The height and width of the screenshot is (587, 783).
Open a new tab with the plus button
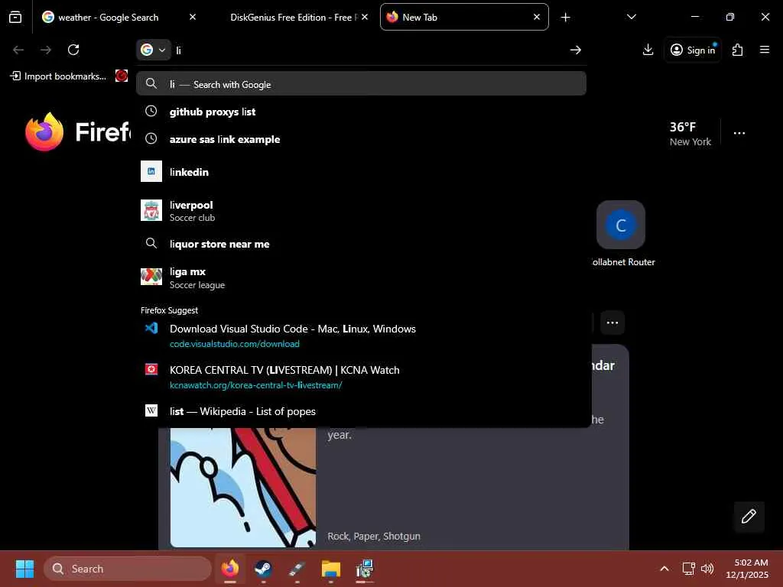pos(565,18)
